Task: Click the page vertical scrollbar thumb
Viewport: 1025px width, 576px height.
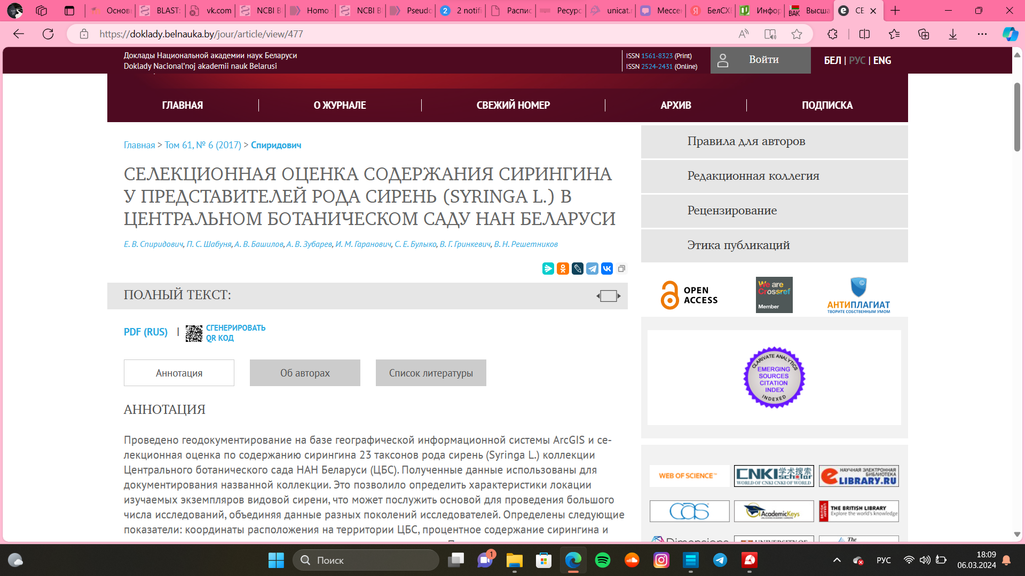Action: tap(1017, 117)
